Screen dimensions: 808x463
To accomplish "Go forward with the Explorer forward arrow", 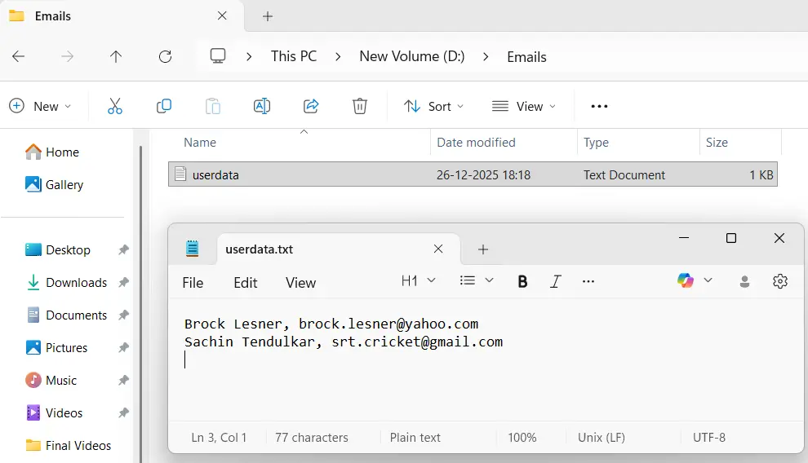I will [67, 56].
